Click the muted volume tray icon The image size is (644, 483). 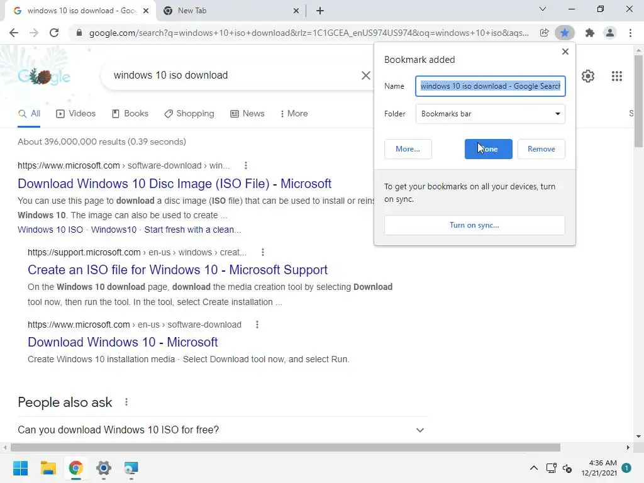click(x=567, y=468)
